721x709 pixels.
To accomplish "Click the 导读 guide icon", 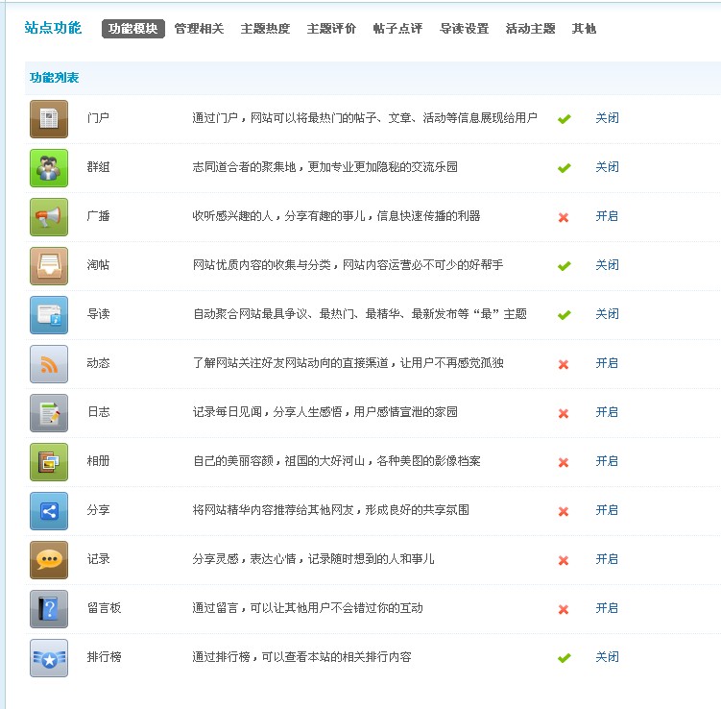I will click(x=49, y=315).
